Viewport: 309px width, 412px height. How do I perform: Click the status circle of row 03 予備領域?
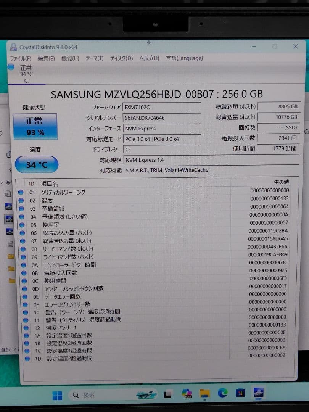(x=21, y=209)
